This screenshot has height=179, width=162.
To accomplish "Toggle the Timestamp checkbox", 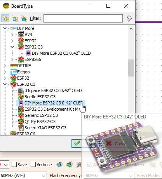I will coord(120,165).
